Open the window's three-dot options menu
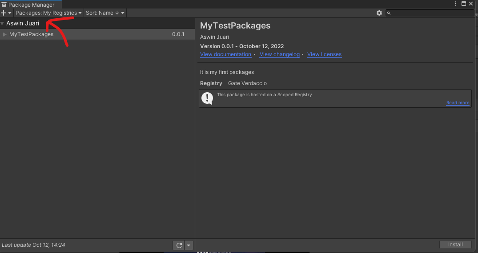 click(x=455, y=4)
